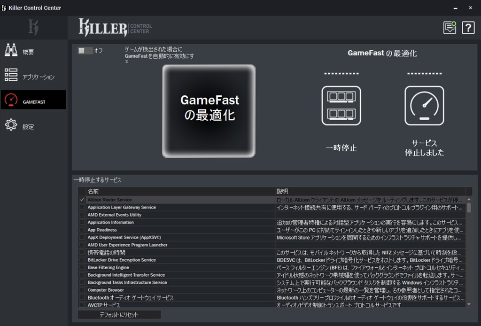Viewport: 481px width, 326px height.
Task: Select the Application Layer Gateway Service name
Action: coord(122,207)
